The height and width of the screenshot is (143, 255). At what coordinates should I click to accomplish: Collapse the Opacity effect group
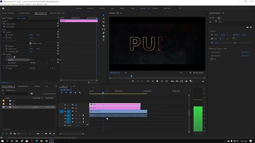2,54
